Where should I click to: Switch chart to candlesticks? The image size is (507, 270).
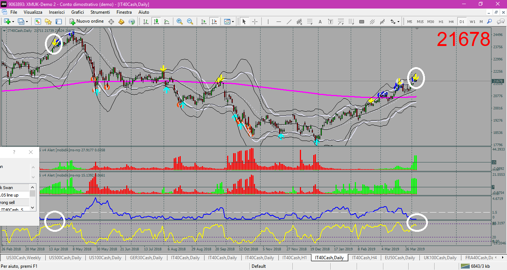(156, 22)
